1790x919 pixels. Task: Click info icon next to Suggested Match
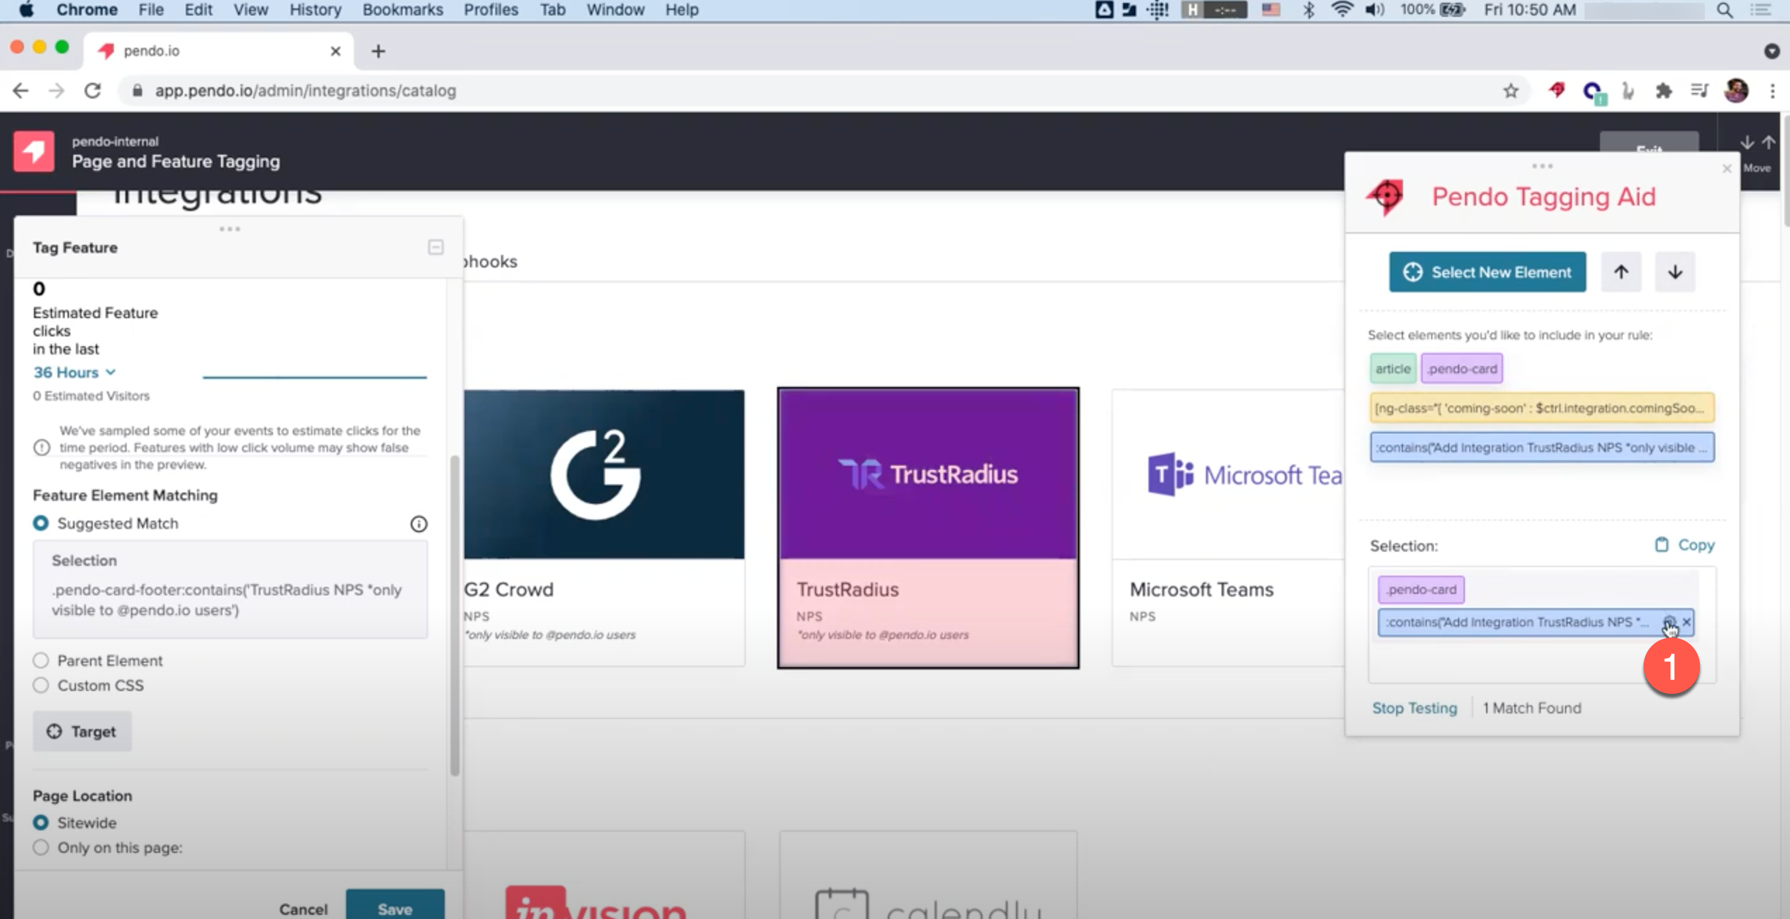pos(419,524)
